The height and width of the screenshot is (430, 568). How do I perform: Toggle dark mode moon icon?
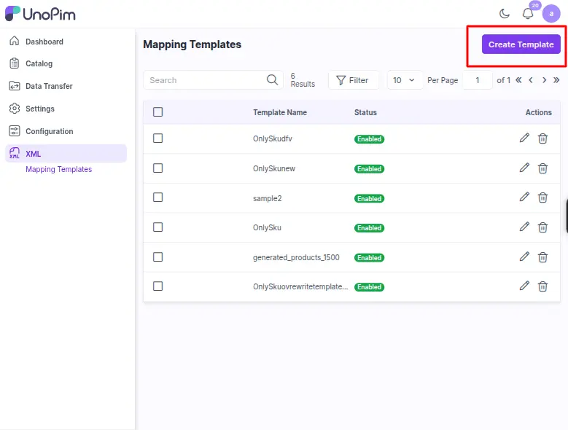[x=505, y=13]
